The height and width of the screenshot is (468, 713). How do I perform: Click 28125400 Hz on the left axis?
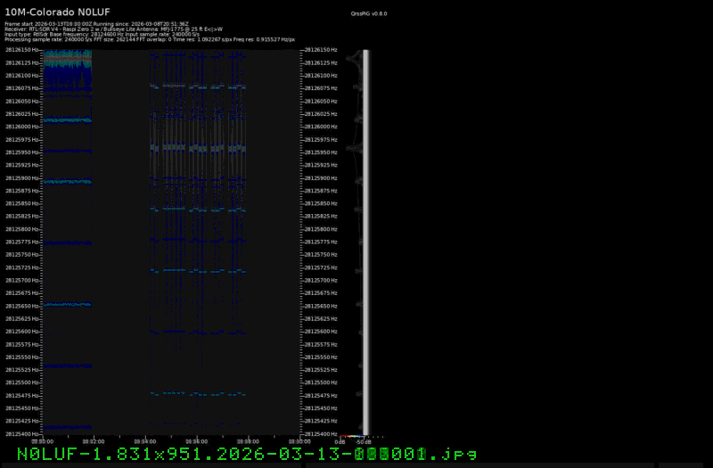tap(21, 434)
